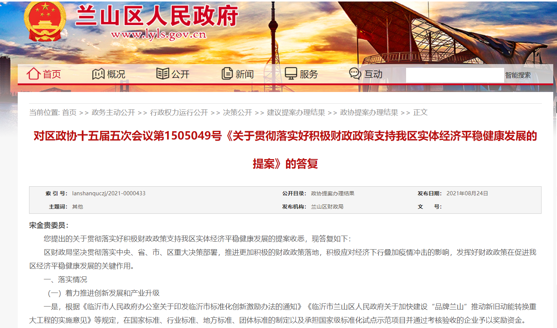
Task: Click the 索引号 label
Action: click(x=56, y=193)
